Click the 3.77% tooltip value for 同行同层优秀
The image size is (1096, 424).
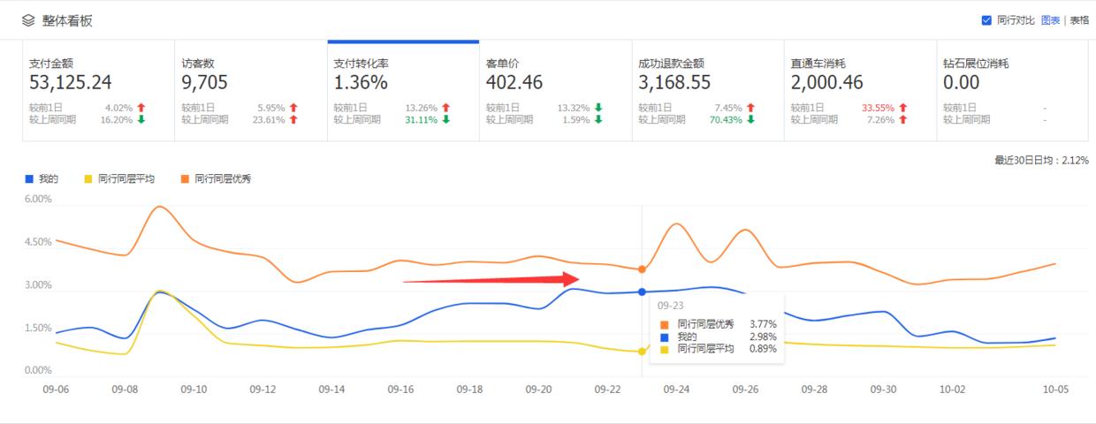tap(763, 324)
